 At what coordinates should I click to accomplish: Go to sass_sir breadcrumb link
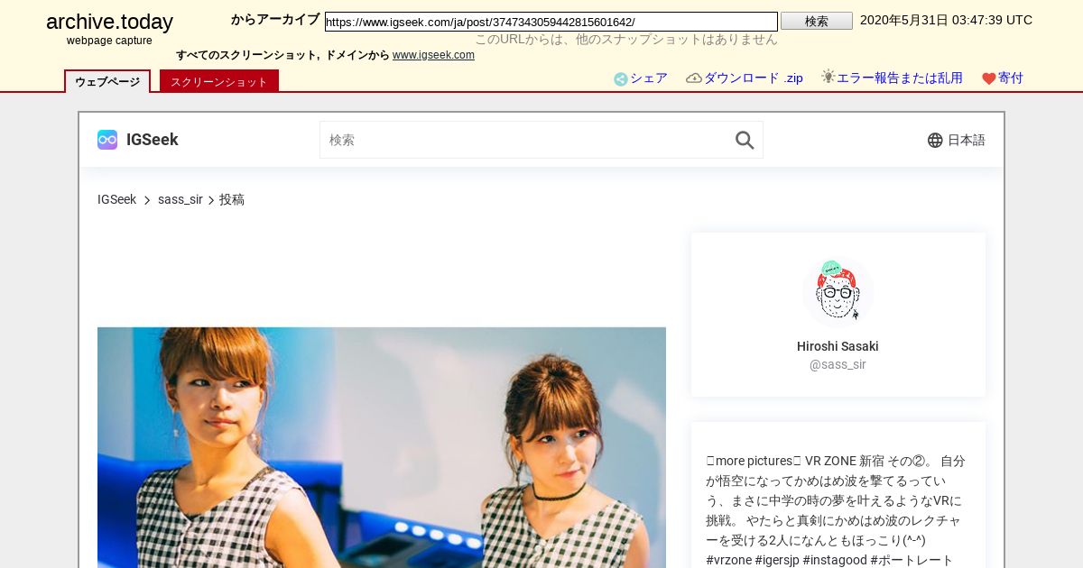[180, 199]
